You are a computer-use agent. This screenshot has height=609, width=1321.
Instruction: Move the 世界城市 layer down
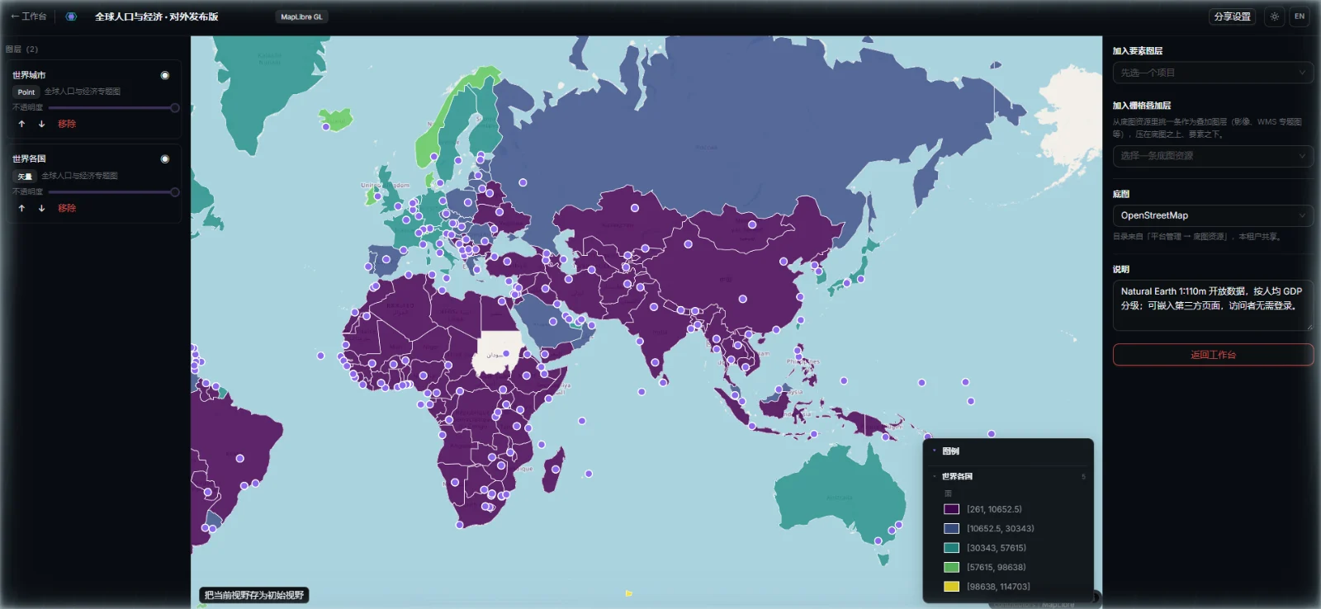point(41,124)
